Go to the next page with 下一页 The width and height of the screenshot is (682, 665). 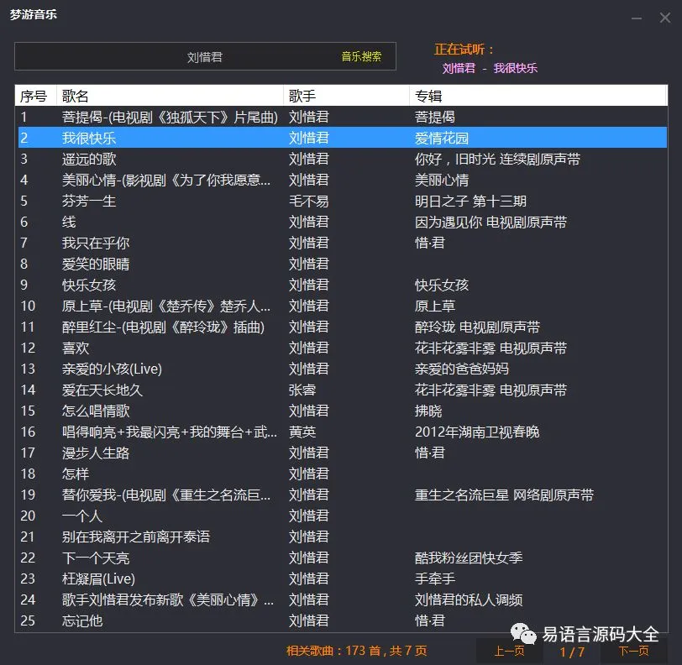634,651
